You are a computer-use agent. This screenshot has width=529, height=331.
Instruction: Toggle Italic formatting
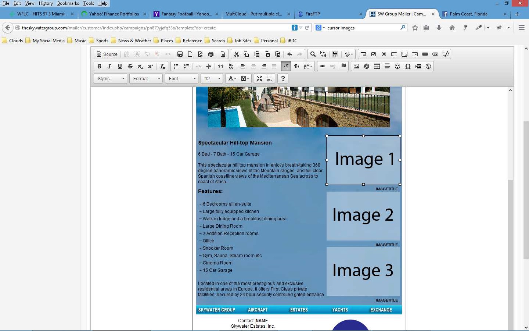[x=109, y=66]
